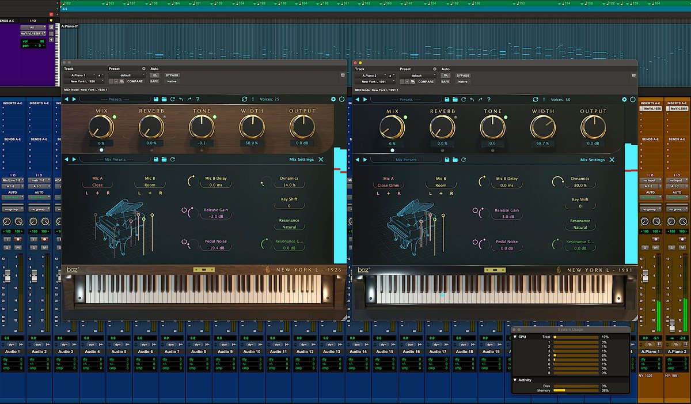Screen dimensions: 691x404
Task: Open preset folder in New York L 1926 plugin
Action: [x=164, y=99]
